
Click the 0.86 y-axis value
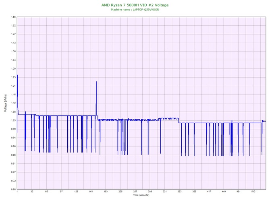coord(13,155)
